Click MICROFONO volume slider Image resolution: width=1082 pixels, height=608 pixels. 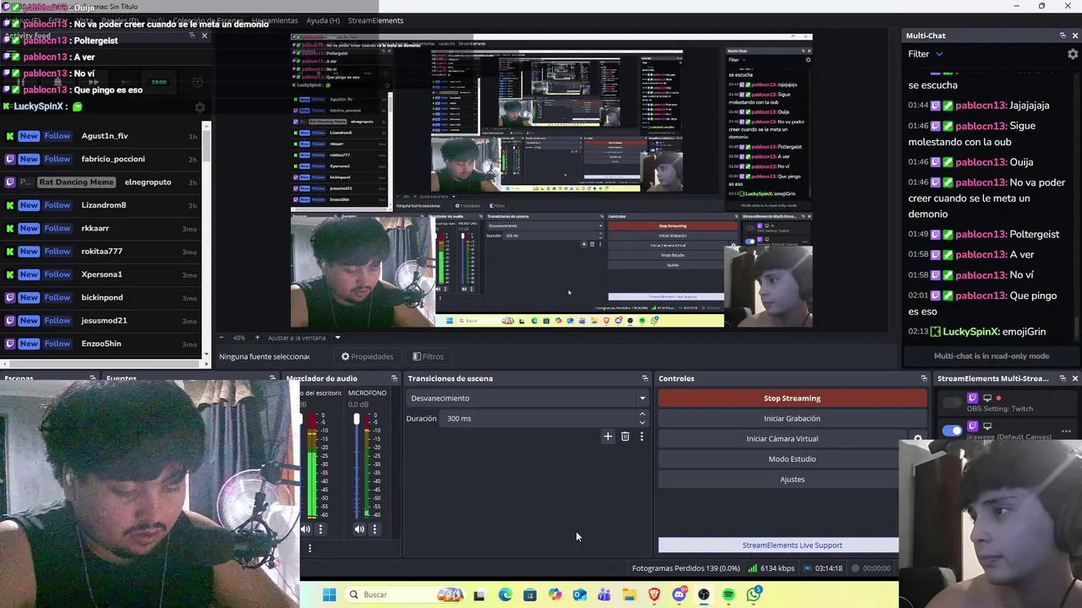356,464
